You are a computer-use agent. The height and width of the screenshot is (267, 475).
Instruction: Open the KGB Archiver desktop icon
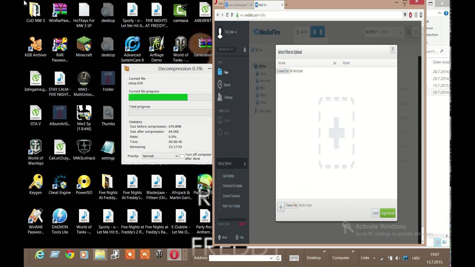point(36,47)
